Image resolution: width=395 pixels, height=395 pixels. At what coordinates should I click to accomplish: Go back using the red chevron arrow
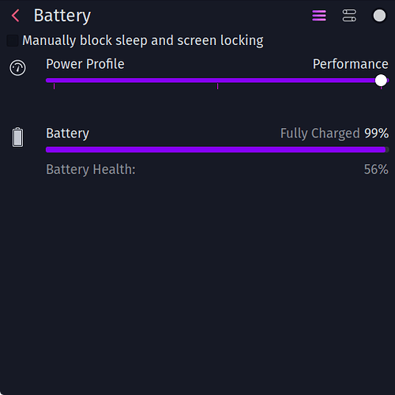[x=16, y=16]
